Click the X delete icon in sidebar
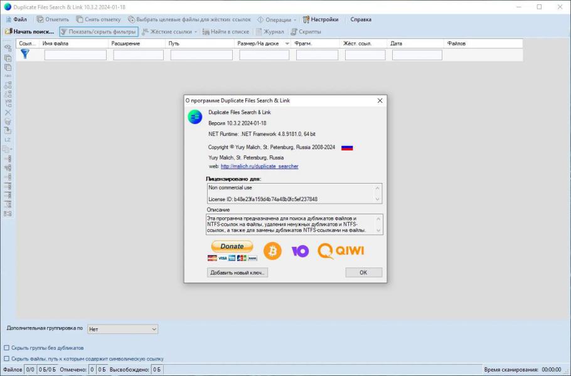Viewport: 571px width, 376px height. pyautogui.click(x=8, y=113)
